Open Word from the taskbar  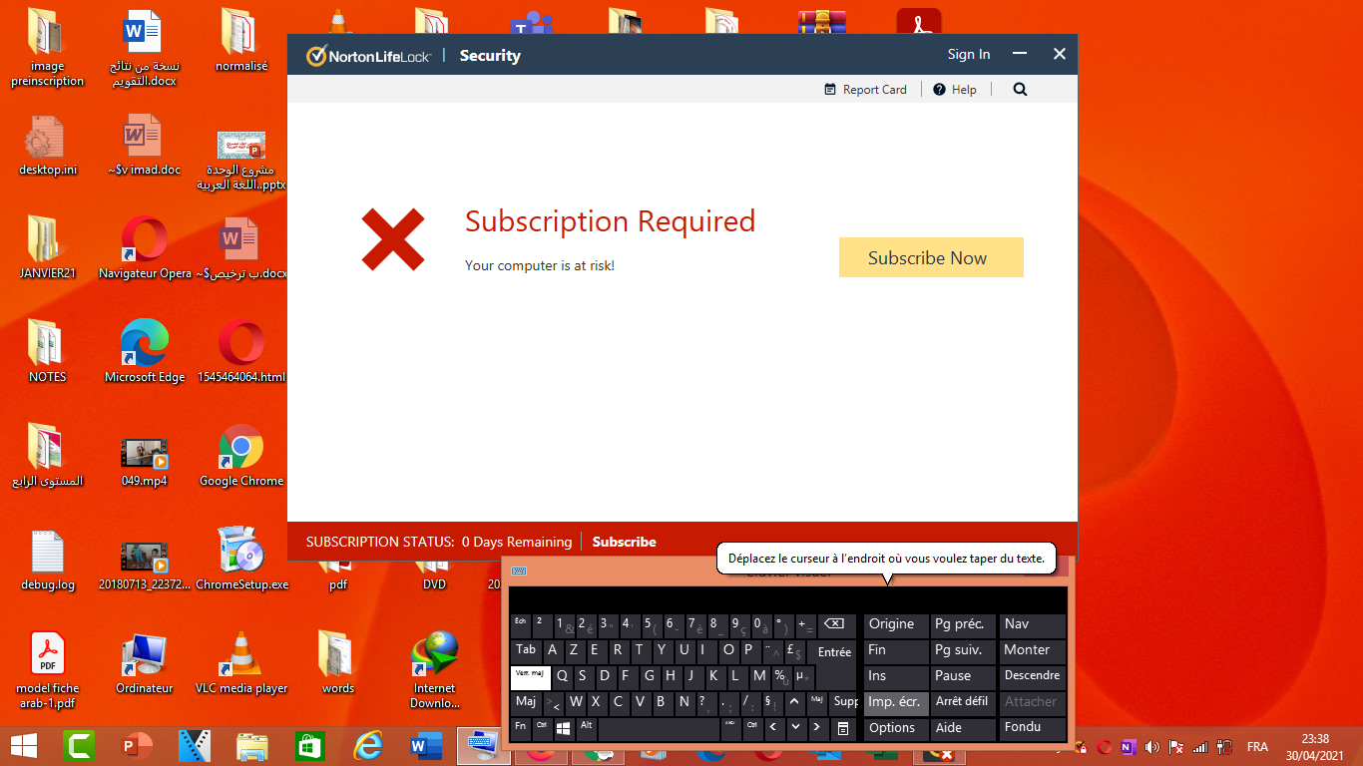click(x=426, y=746)
